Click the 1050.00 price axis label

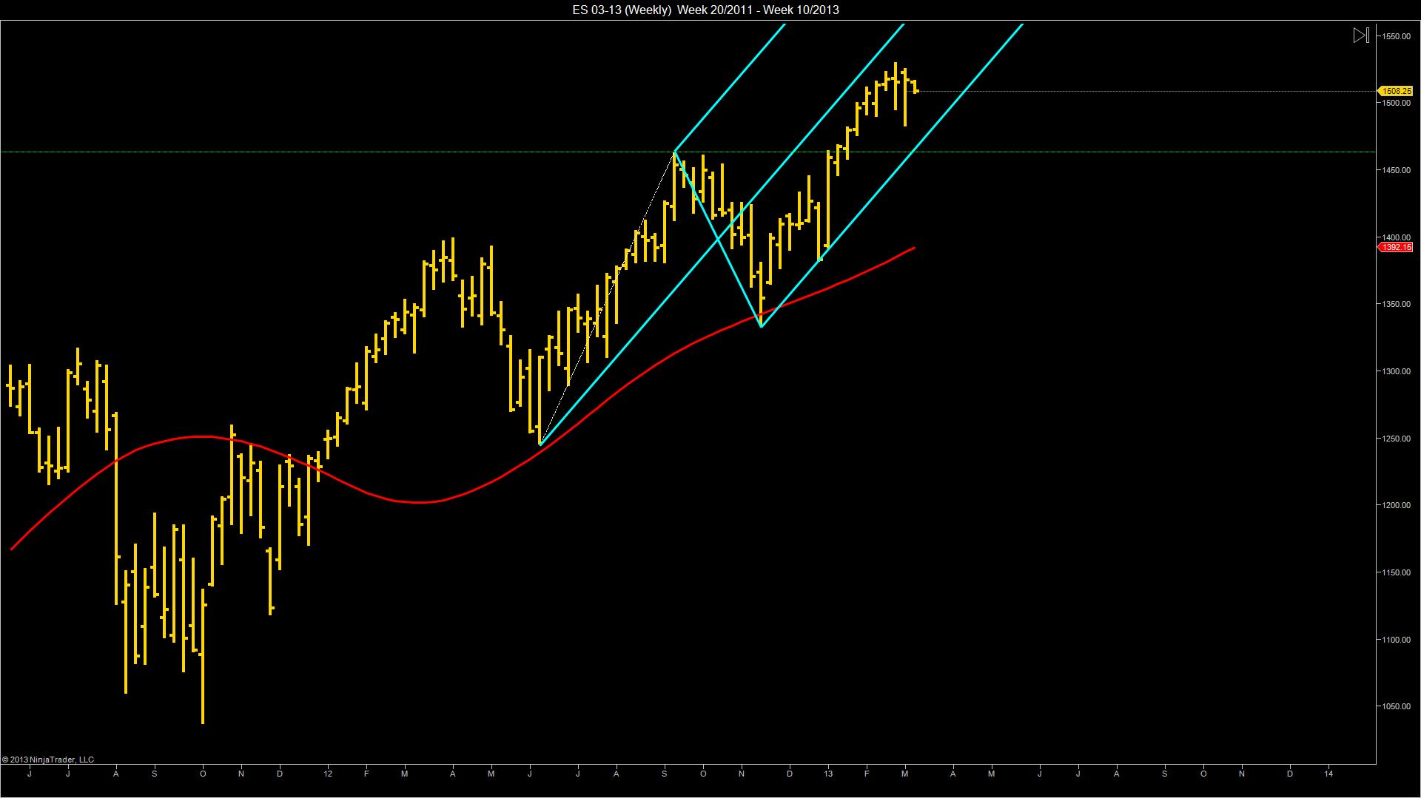click(1396, 707)
